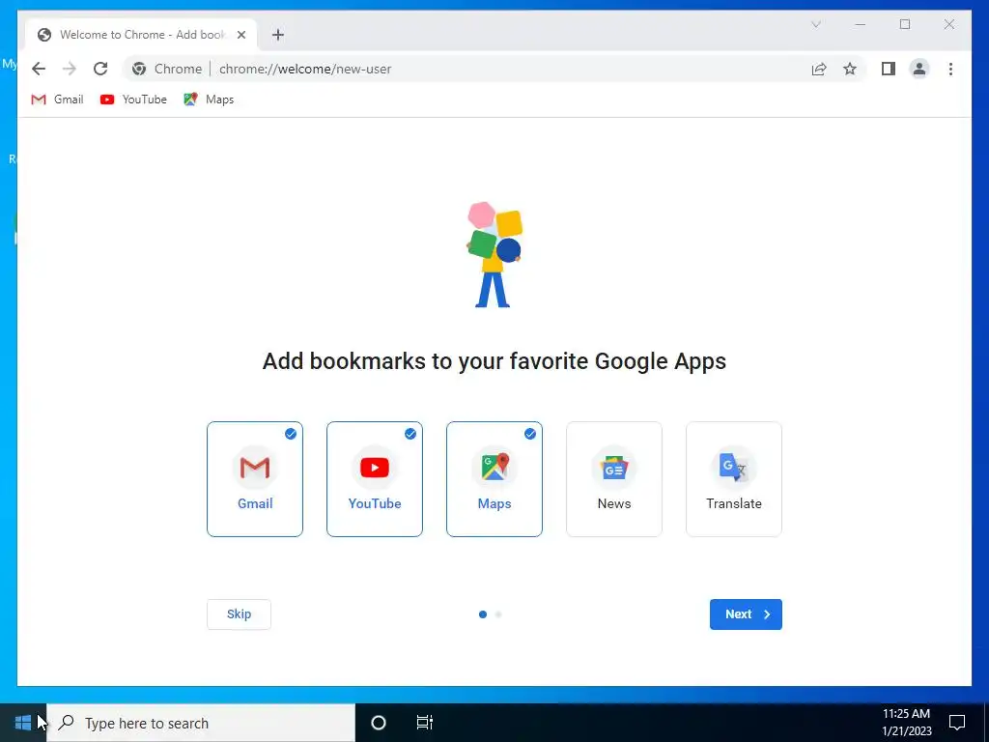Open the notification center icon
The height and width of the screenshot is (742, 989).
(957, 723)
